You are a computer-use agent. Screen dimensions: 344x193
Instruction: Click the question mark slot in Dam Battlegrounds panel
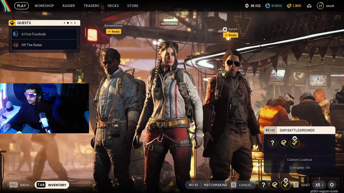273,143
